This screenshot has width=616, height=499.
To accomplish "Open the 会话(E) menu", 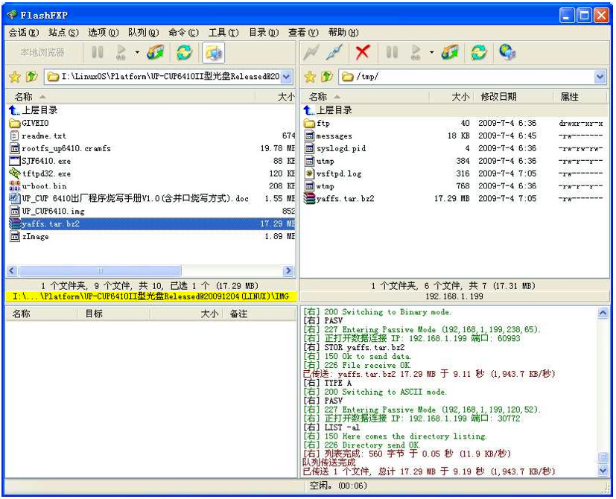I will [24, 33].
